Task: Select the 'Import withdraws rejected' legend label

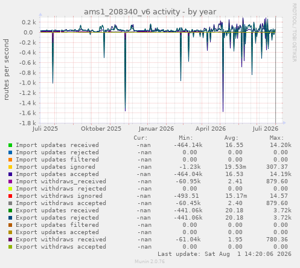Action: point(61,189)
